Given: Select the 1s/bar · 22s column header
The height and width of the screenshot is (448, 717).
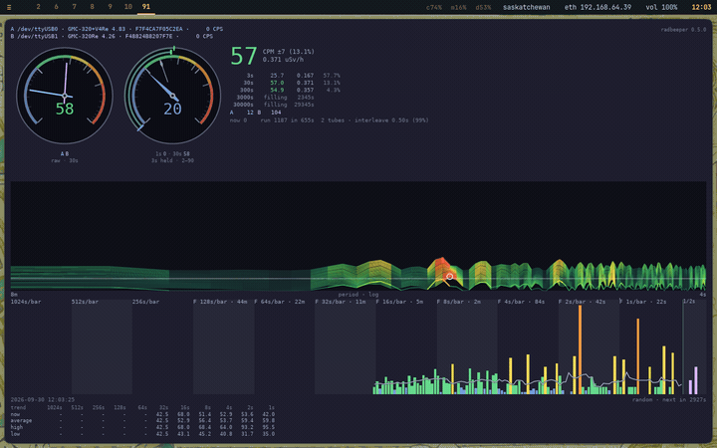Looking at the screenshot, I should [x=643, y=302].
